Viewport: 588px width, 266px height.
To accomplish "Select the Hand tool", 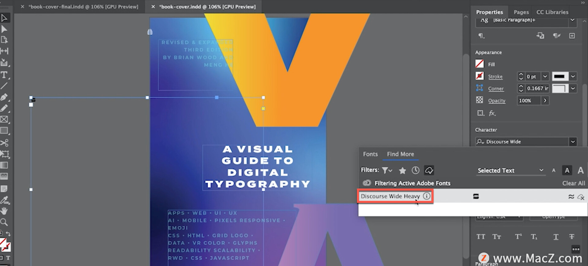I will pyautogui.click(x=4, y=211).
